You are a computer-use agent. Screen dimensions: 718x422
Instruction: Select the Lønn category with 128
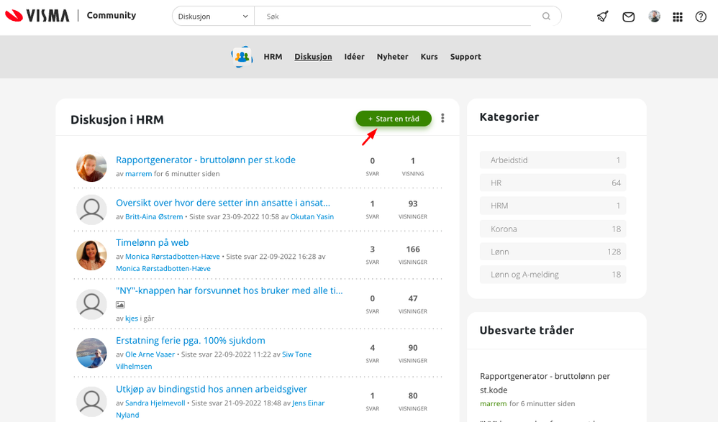click(553, 252)
